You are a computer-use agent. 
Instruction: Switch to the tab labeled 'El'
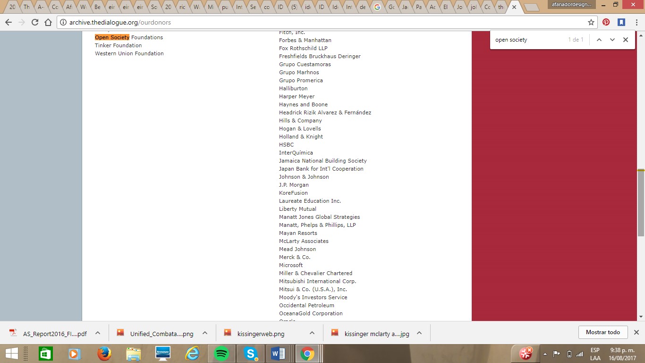(446, 7)
